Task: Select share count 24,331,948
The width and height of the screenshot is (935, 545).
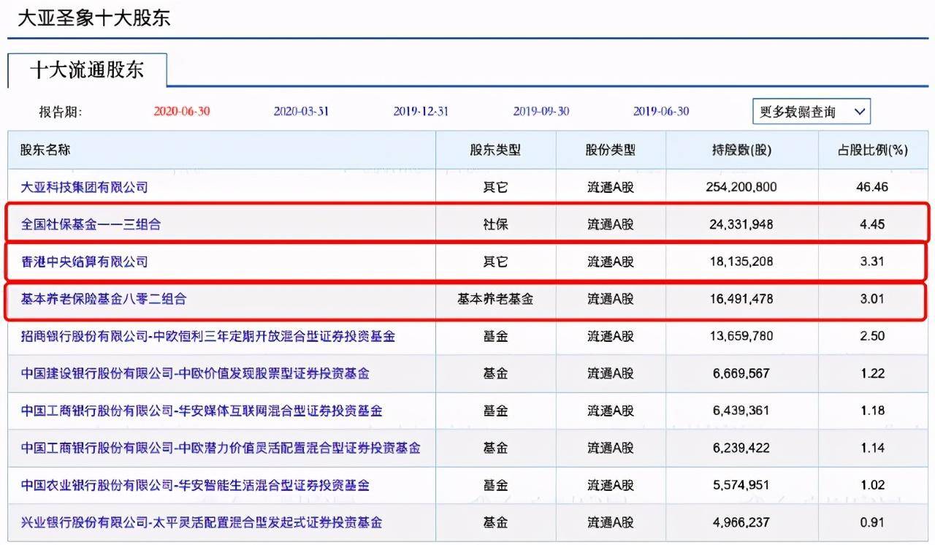Action: pyautogui.click(x=741, y=224)
